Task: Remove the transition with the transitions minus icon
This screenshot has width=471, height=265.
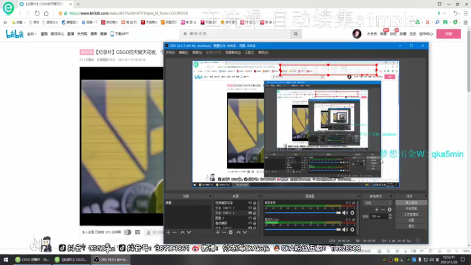Action: pyautogui.click(x=383, y=210)
